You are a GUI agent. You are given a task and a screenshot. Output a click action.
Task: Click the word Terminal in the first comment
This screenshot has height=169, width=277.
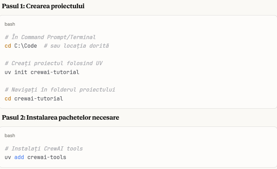pos(83,37)
